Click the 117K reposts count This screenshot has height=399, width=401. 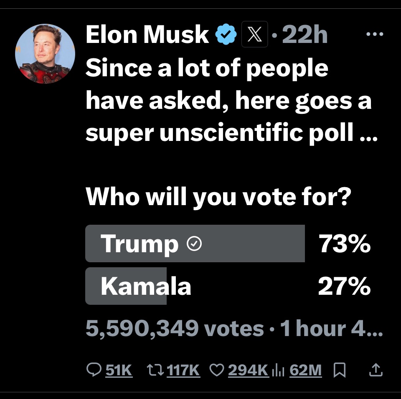click(183, 370)
